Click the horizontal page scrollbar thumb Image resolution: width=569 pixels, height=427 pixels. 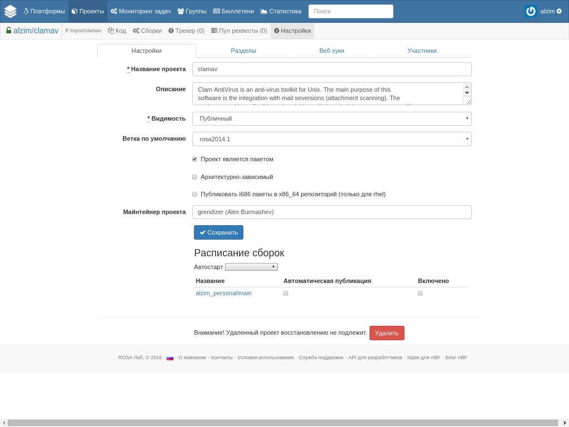(x=283, y=423)
